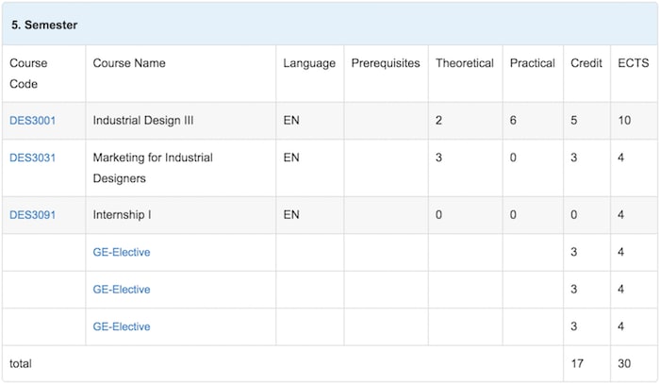Open the second GE-Elective link

click(x=122, y=290)
